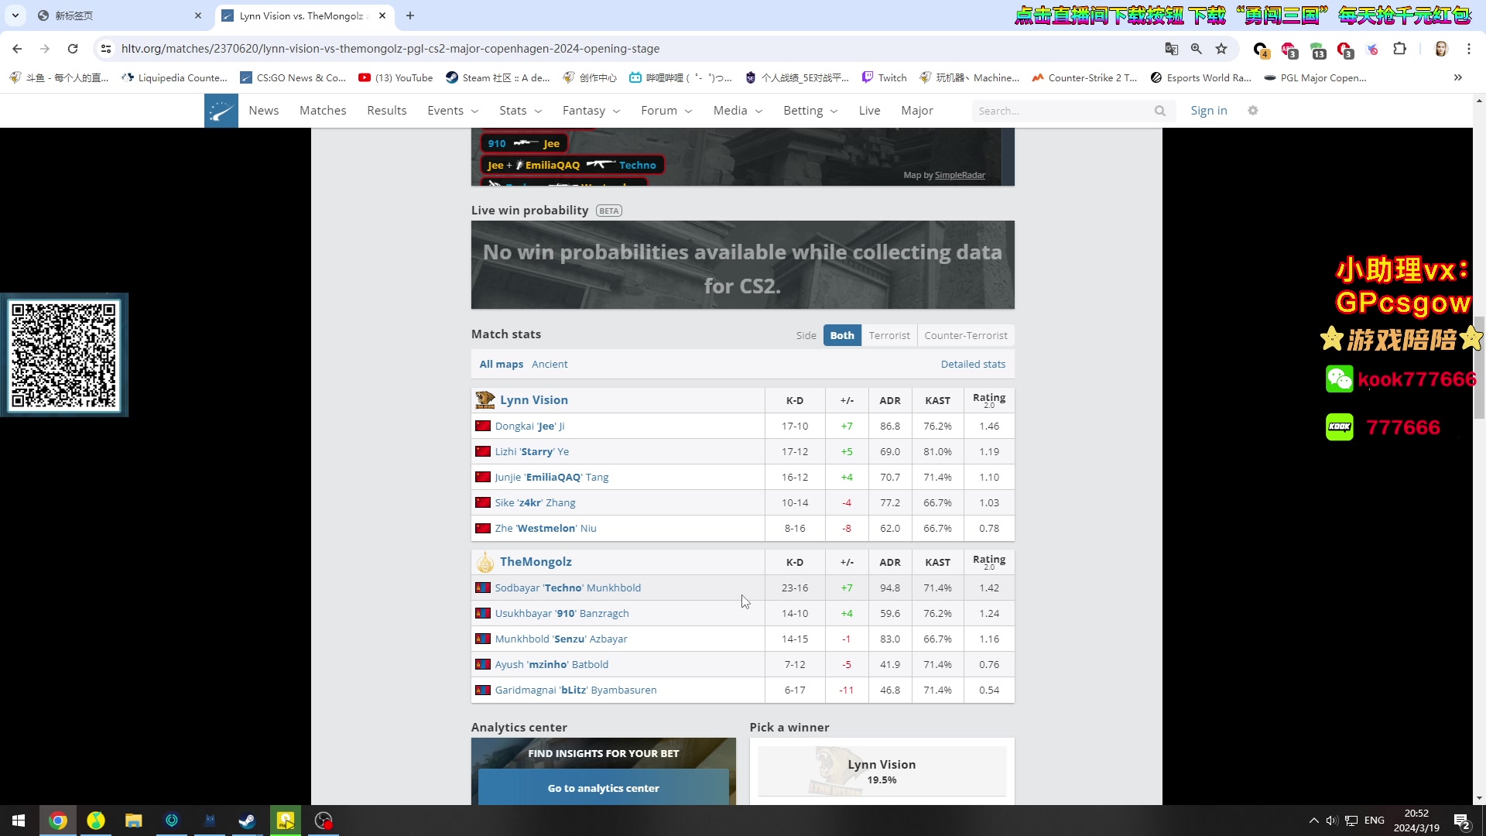Switch to the Ancient map tab
The image size is (1486, 836).
pos(550,365)
